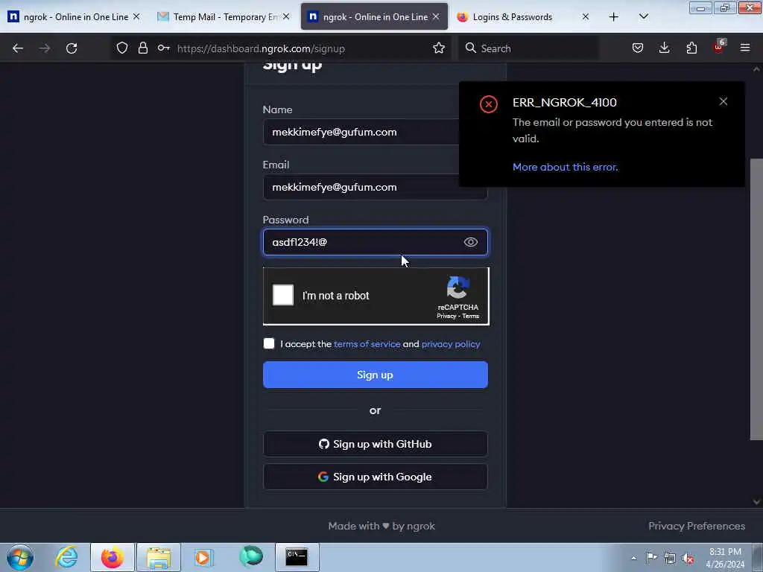
Task: Accept the terms of service checkbox
Action: (x=268, y=343)
